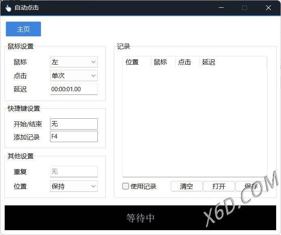Click the 鼠标 column header in records

pos(163,62)
